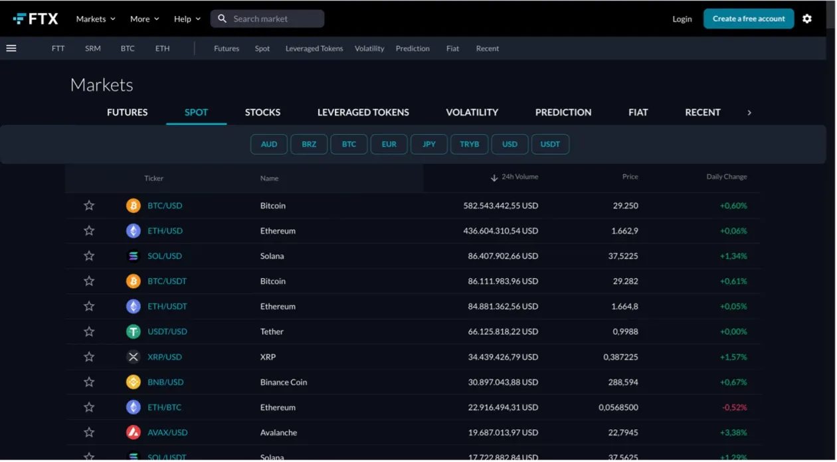Switch to the STOCKS tab
837x462 pixels.
[262, 112]
